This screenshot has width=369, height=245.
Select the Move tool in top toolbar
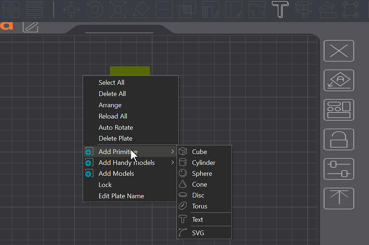72,10
